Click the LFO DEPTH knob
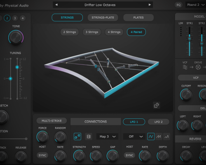 [163, 156]
